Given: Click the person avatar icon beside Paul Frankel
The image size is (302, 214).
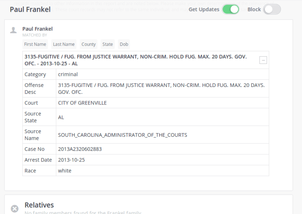Looking at the screenshot, I should 14,30.
